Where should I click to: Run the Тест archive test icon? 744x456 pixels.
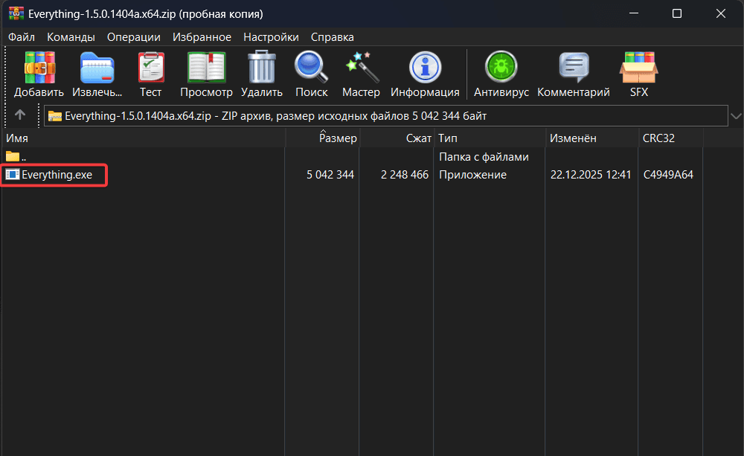[x=150, y=68]
